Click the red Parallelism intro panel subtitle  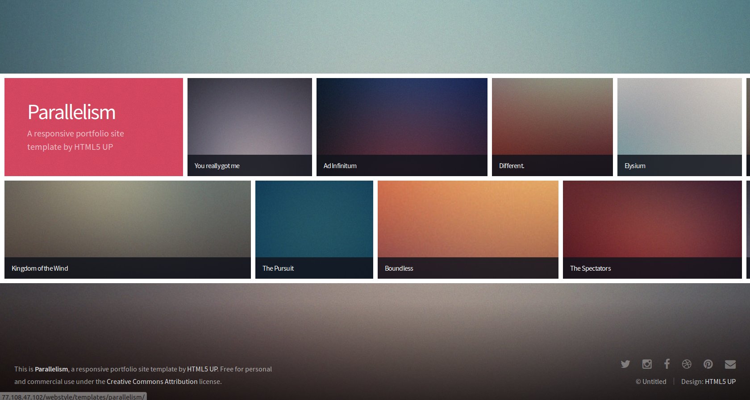click(75, 140)
